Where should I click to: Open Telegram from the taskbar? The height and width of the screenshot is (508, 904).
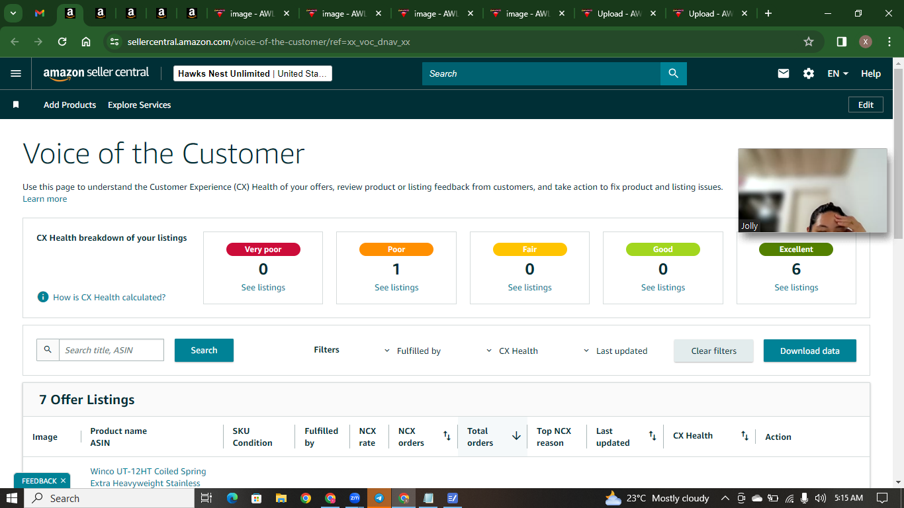pyautogui.click(x=379, y=498)
